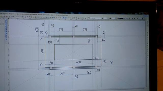Open the Оформление menu
The width and height of the screenshot is (163, 91).
click(x=33, y=14)
